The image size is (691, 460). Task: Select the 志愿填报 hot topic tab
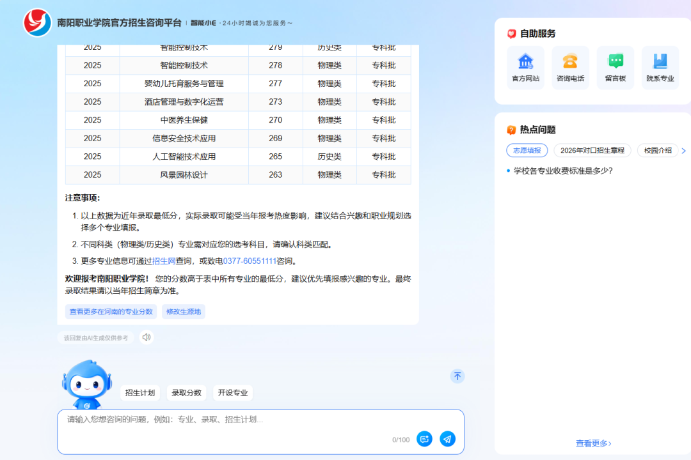[527, 150]
